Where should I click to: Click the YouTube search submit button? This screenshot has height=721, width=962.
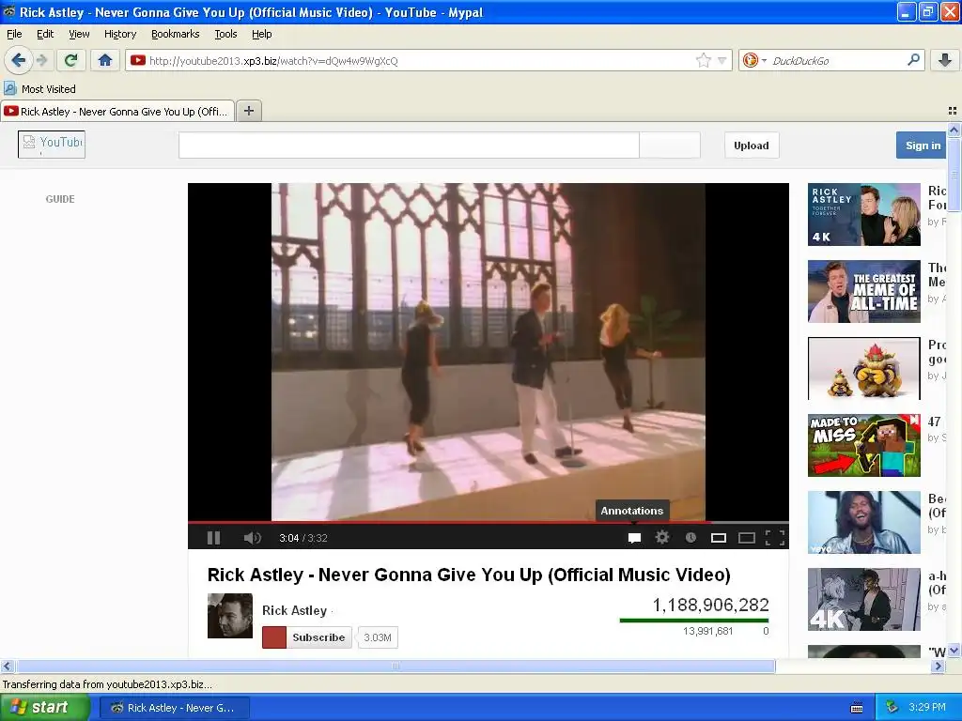point(669,146)
